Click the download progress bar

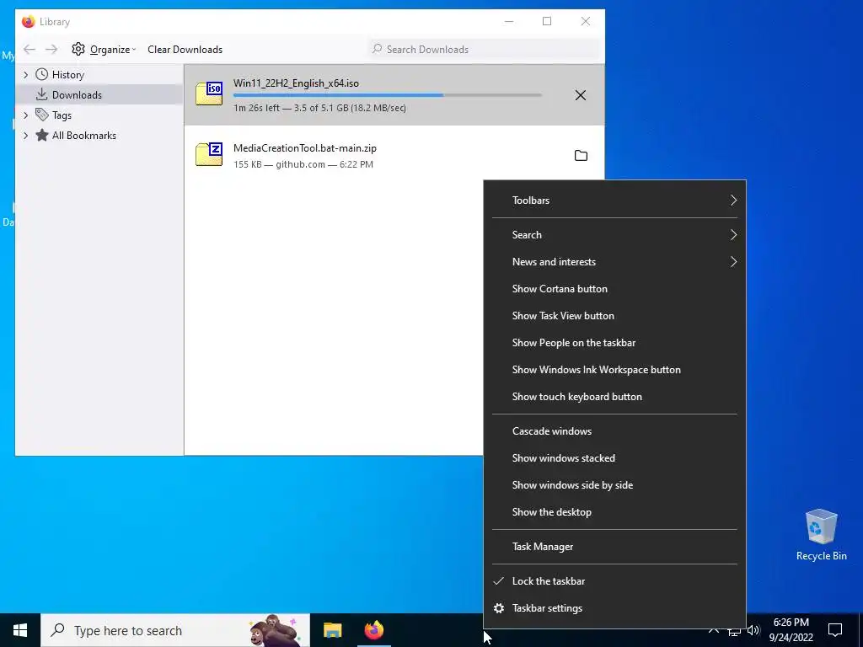click(x=388, y=96)
